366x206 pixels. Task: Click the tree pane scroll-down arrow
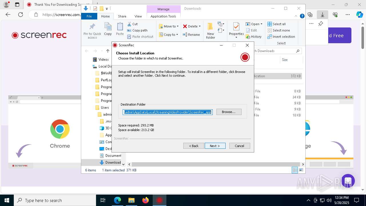(123, 164)
